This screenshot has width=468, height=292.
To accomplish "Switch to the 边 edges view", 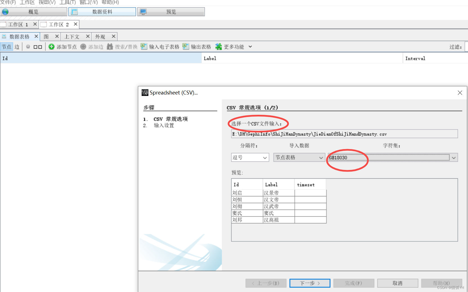I will coord(17,47).
